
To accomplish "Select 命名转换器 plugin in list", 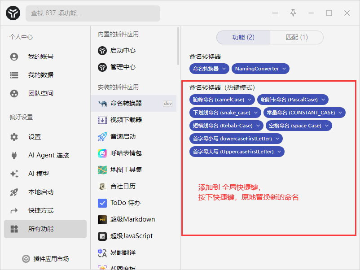I will pyautogui.click(x=134, y=104).
